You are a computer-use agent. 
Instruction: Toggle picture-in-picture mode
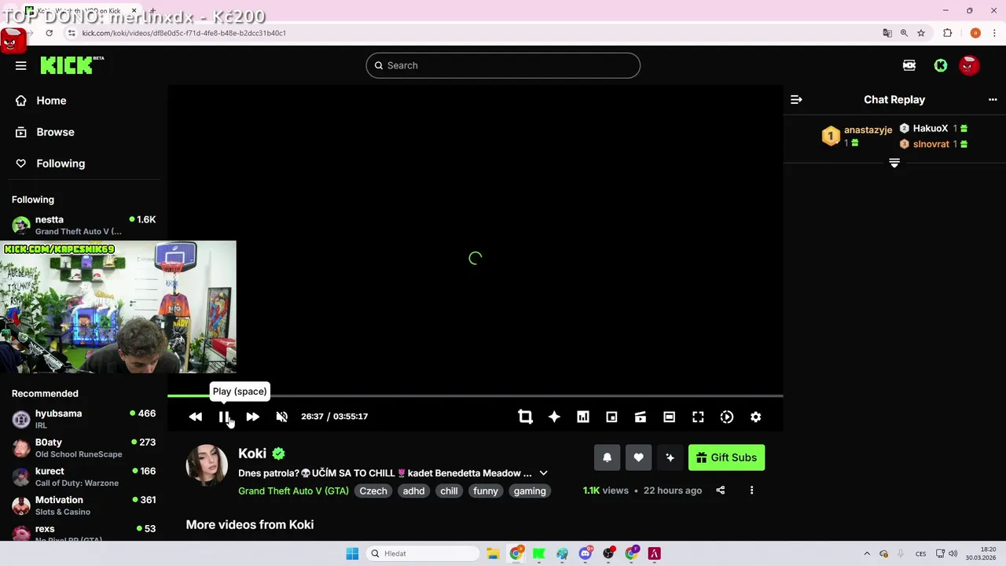pyautogui.click(x=611, y=417)
